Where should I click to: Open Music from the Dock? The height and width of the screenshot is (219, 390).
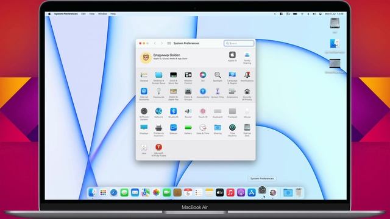(230, 192)
